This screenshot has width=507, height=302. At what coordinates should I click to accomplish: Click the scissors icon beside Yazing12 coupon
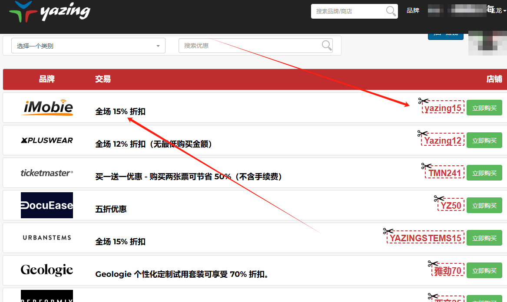click(x=422, y=133)
